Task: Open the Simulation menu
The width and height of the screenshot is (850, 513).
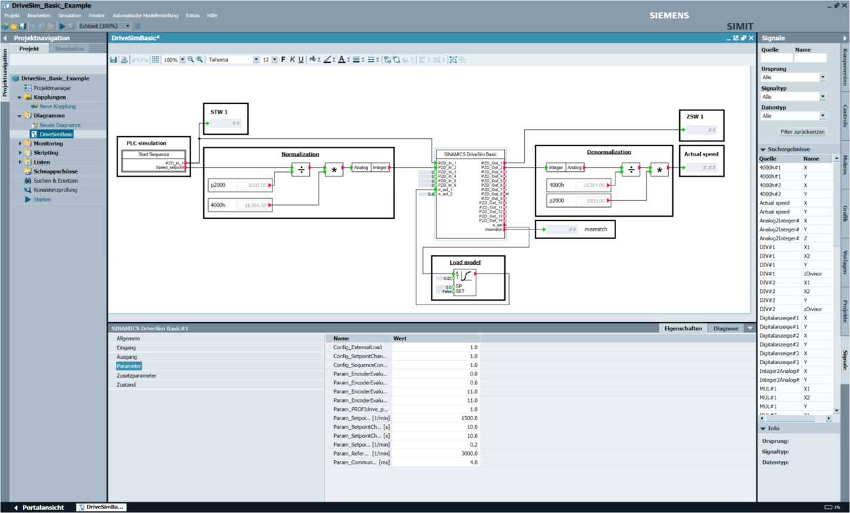Action: pos(69,15)
